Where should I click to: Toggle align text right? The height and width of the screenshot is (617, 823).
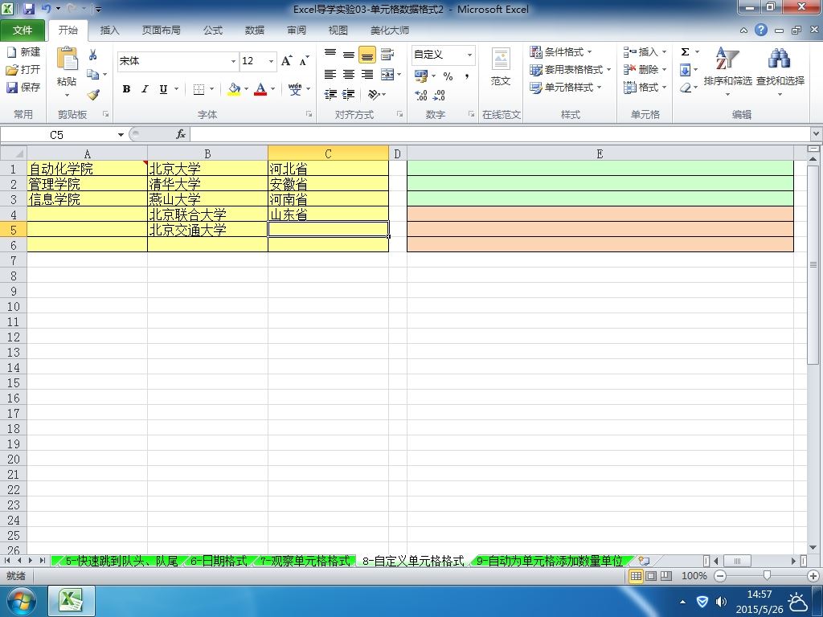pos(366,75)
